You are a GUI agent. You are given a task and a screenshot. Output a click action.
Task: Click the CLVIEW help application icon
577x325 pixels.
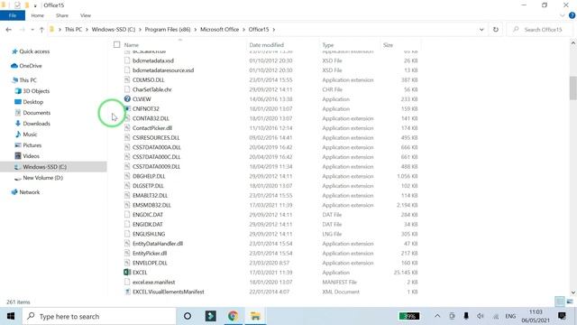(x=127, y=98)
